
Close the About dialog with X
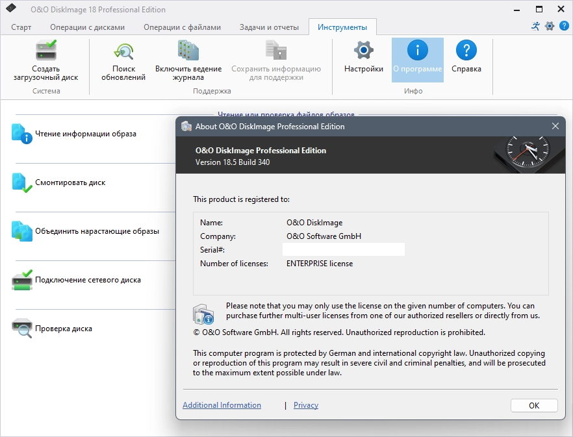555,126
